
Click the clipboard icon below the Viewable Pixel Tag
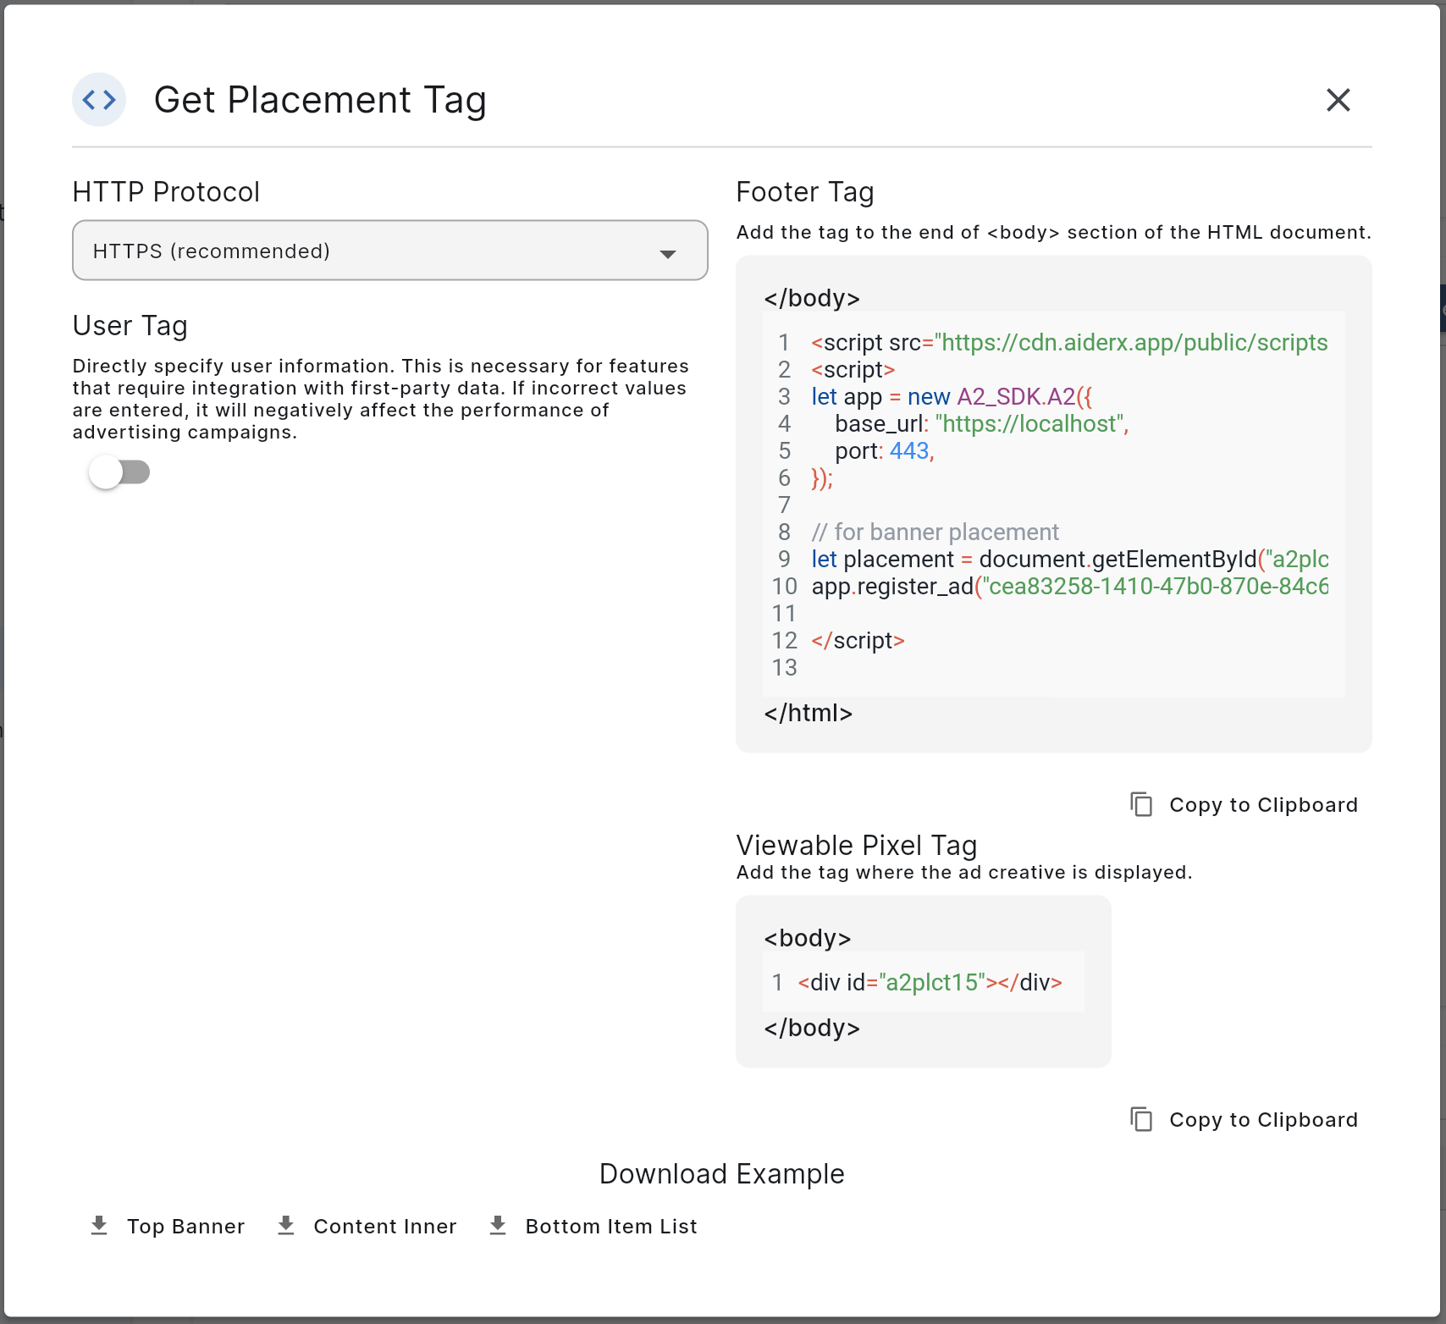[x=1142, y=1119]
